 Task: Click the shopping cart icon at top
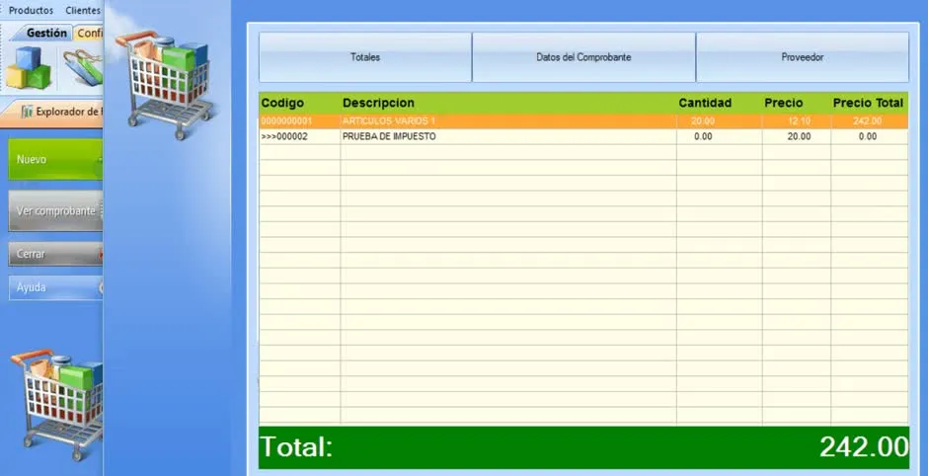(x=166, y=84)
